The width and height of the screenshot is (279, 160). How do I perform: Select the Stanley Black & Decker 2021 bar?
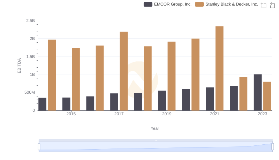(219, 68)
